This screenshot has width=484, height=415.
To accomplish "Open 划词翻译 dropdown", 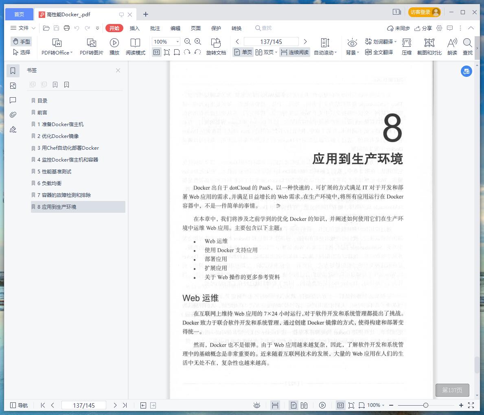I will coord(381,41).
